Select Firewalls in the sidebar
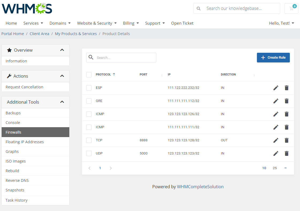 [x=35, y=132]
